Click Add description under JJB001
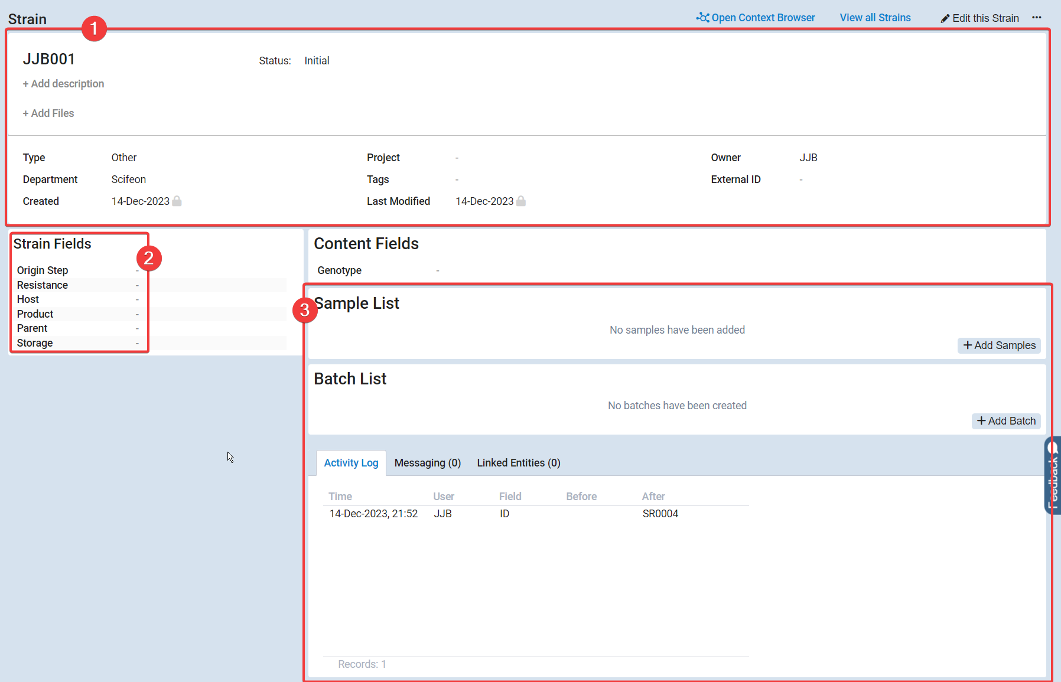 tap(64, 84)
